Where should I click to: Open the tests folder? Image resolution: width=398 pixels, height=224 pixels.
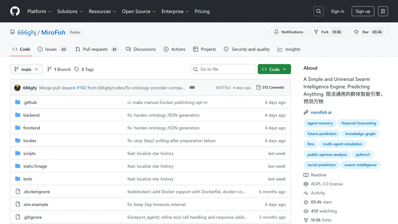pos(28,179)
